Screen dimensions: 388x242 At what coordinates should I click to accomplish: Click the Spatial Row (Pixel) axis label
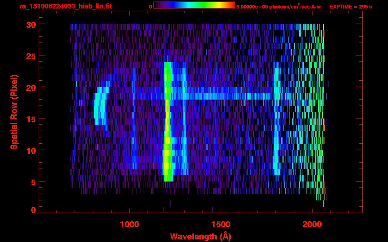coord(14,112)
